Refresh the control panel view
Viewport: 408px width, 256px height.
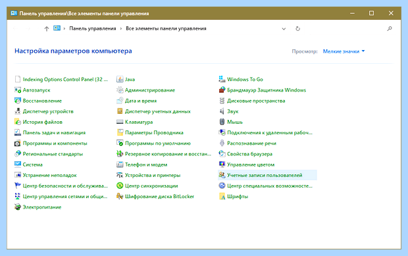tap(298, 28)
